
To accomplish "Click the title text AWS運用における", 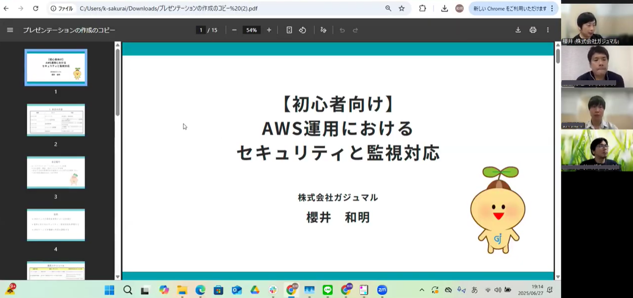I will point(338,129).
